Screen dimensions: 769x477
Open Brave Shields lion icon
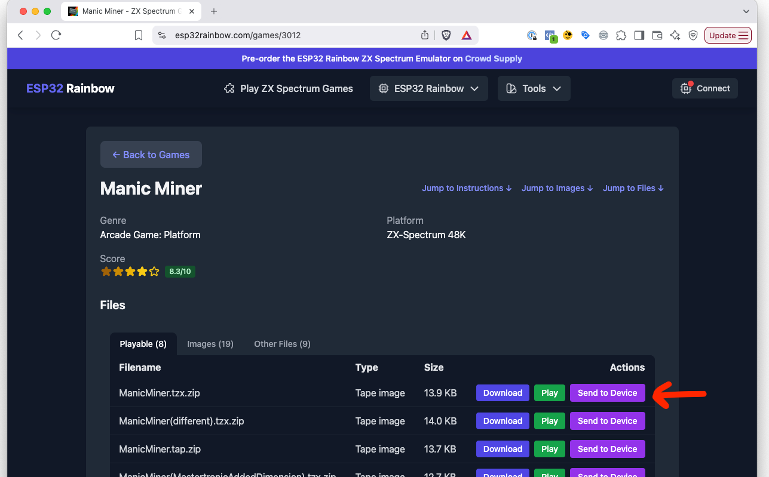click(x=446, y=35)
